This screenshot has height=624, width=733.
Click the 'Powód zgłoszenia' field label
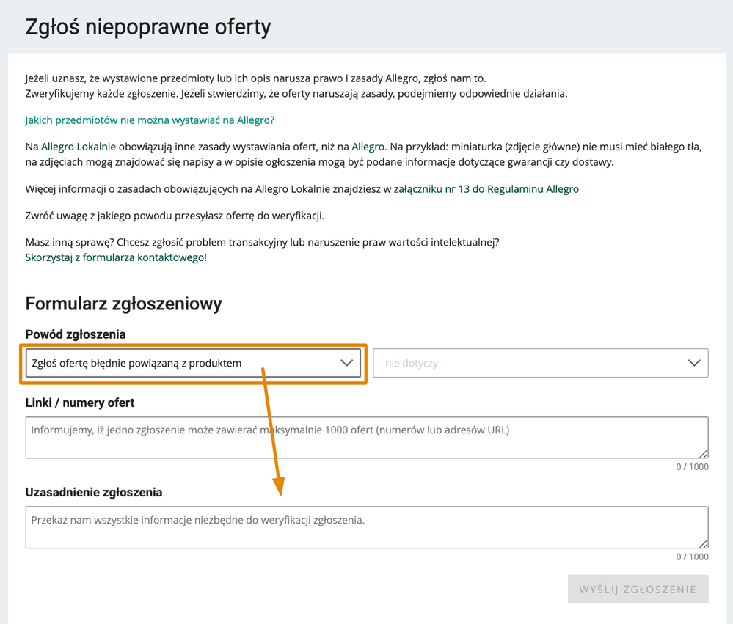click(76, 334)
